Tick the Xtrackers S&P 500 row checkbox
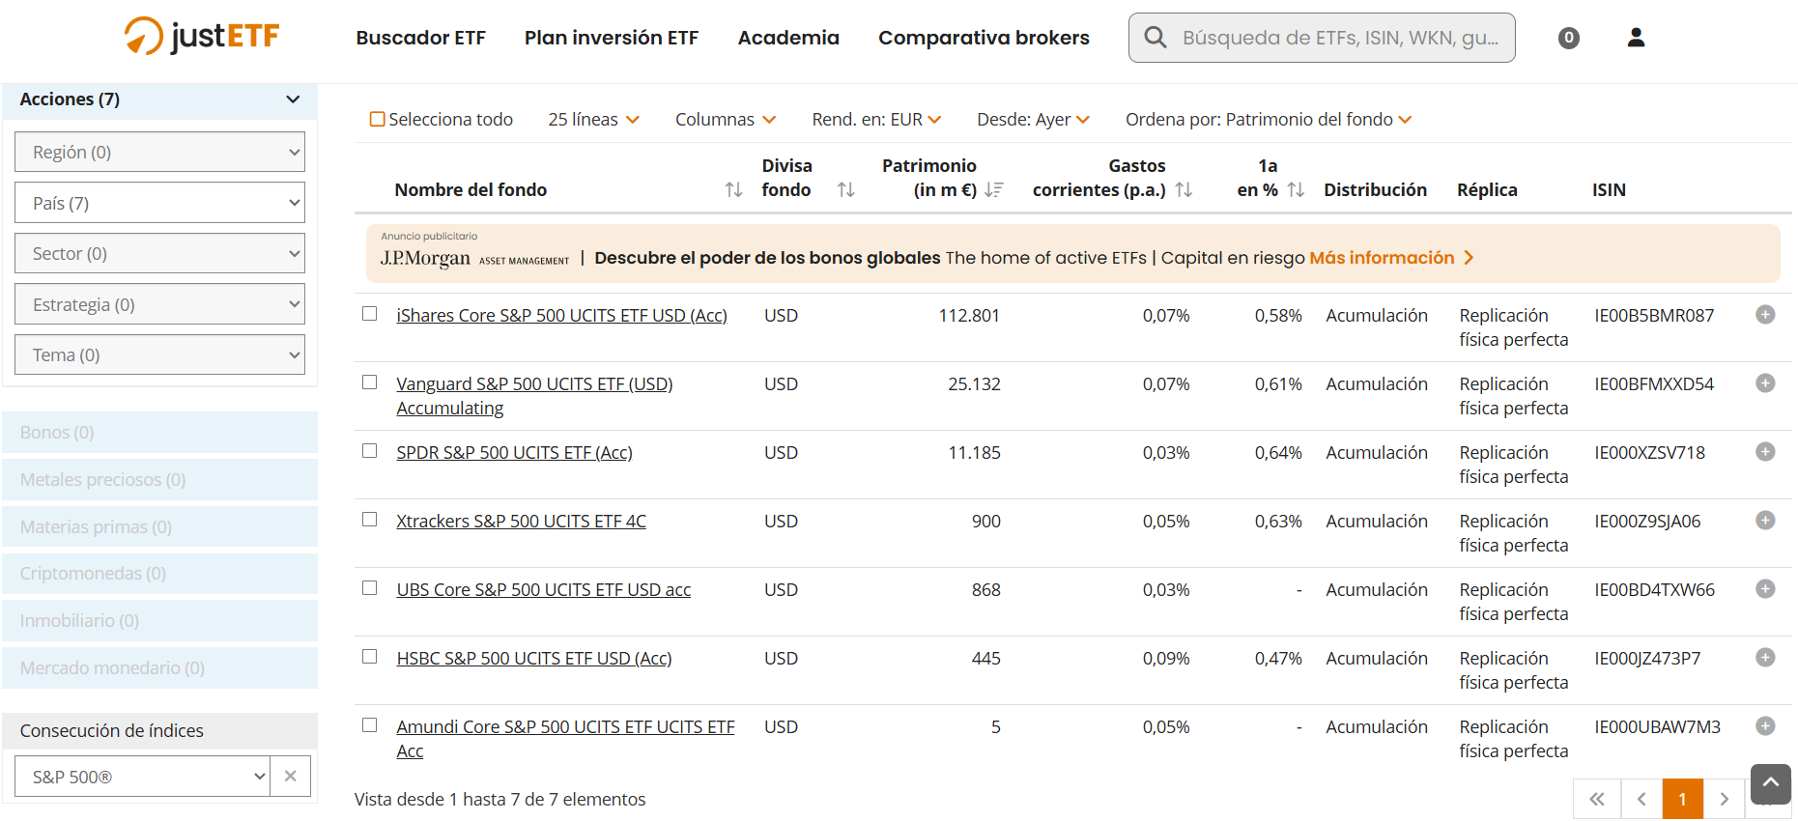This screenshot has height=821, width=1798. [369, 520]
